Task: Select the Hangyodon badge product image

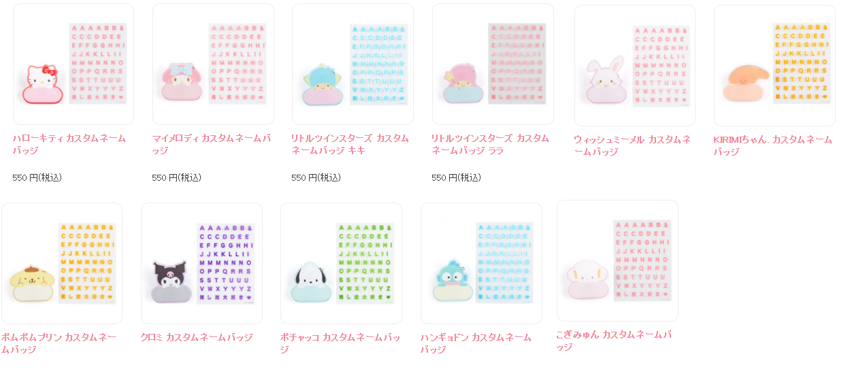Action: 481,263
